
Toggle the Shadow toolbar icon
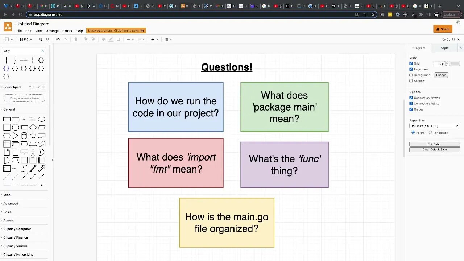click(x=118, y=40)
